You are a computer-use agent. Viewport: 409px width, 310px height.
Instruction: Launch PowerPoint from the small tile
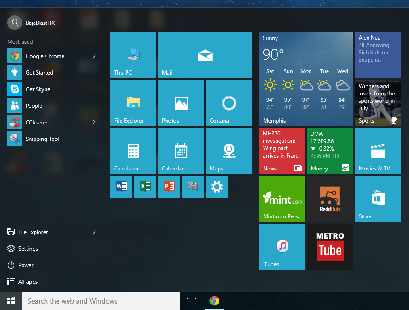(169, 187)
